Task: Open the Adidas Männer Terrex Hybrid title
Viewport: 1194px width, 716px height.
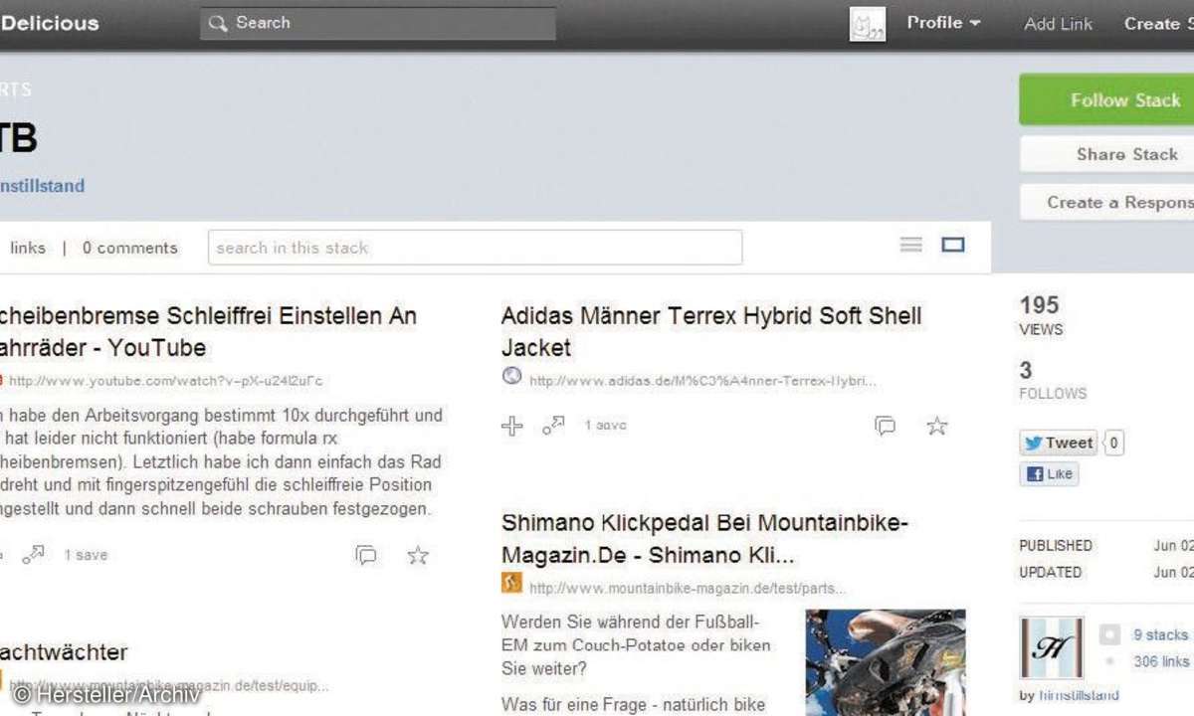Action: [x=711, y=331]
